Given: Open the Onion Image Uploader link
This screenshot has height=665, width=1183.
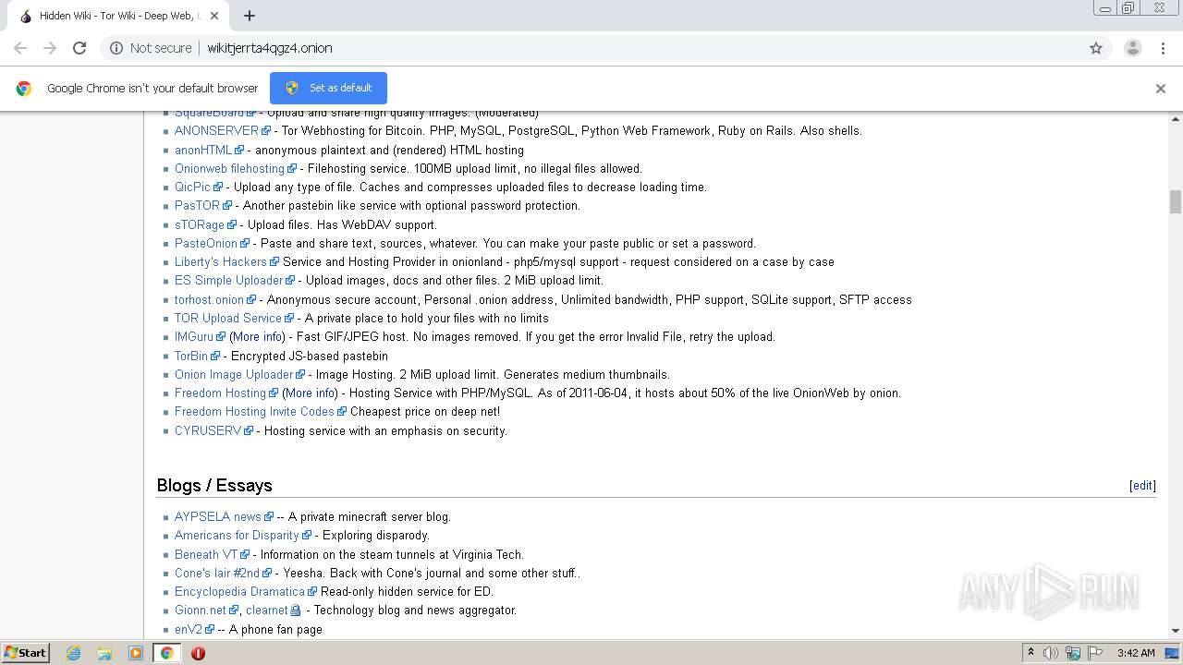Looking at the screenshot, I should (x=234, y=374).
